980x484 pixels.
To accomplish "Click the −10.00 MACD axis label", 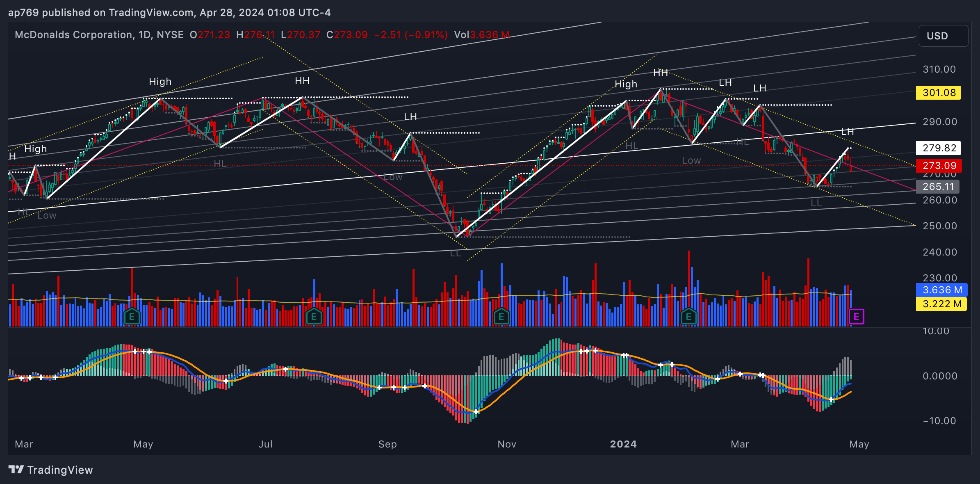I will 939,421.
